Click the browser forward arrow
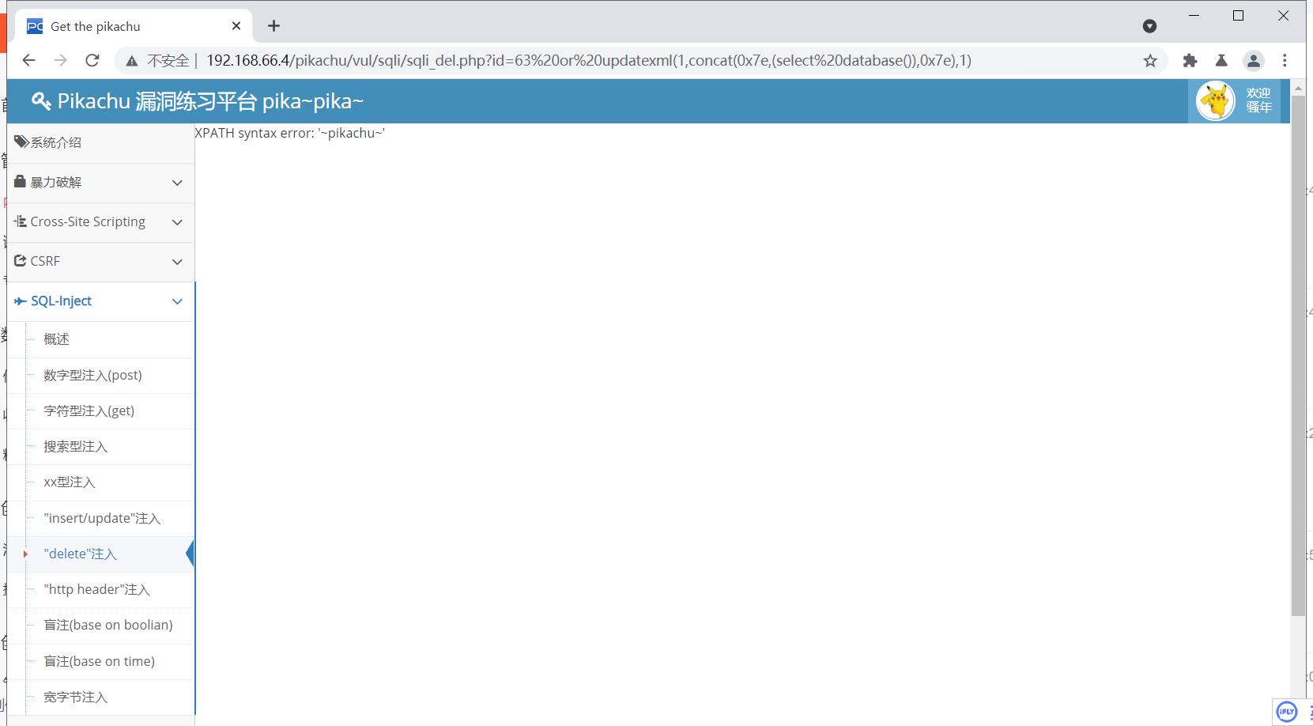The width and height of the screenshot is (1313, 726). click(x=61, y=60)
